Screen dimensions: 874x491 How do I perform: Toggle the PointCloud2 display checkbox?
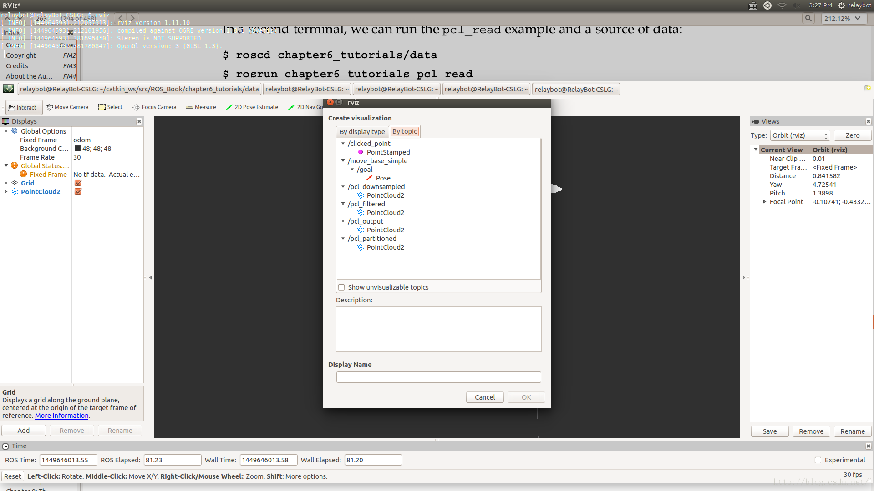pyautogui.click(x=78, y=191)
